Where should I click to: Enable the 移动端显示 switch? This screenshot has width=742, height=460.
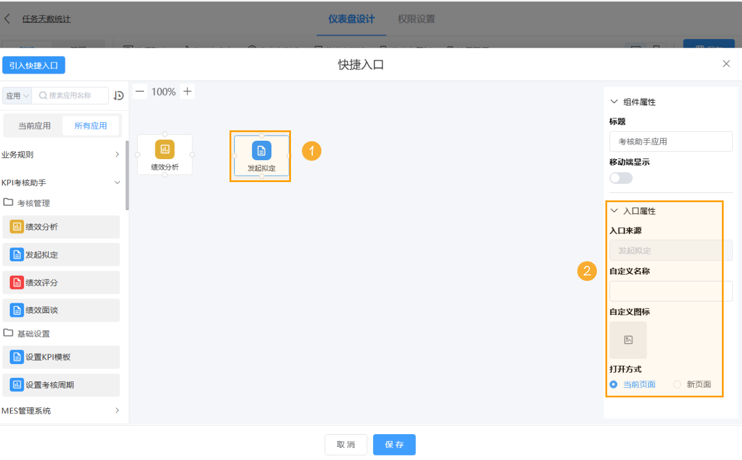tap(621, 178)
